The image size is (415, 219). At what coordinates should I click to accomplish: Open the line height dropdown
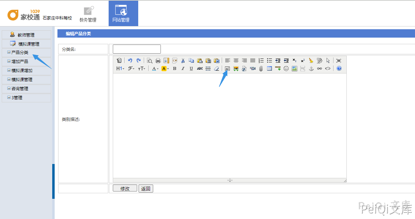point(208,69)
